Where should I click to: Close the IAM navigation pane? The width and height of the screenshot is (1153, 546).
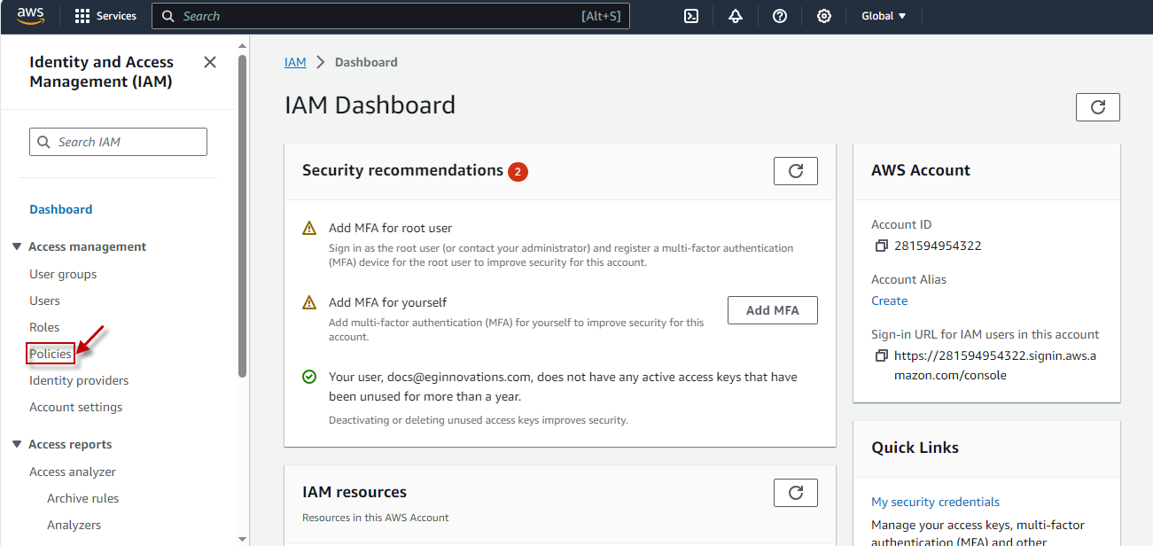click(210, 62)
